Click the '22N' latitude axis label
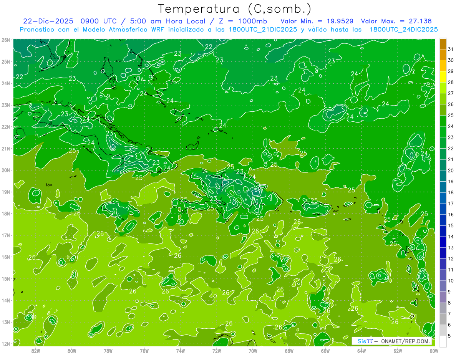 point(6,127)
